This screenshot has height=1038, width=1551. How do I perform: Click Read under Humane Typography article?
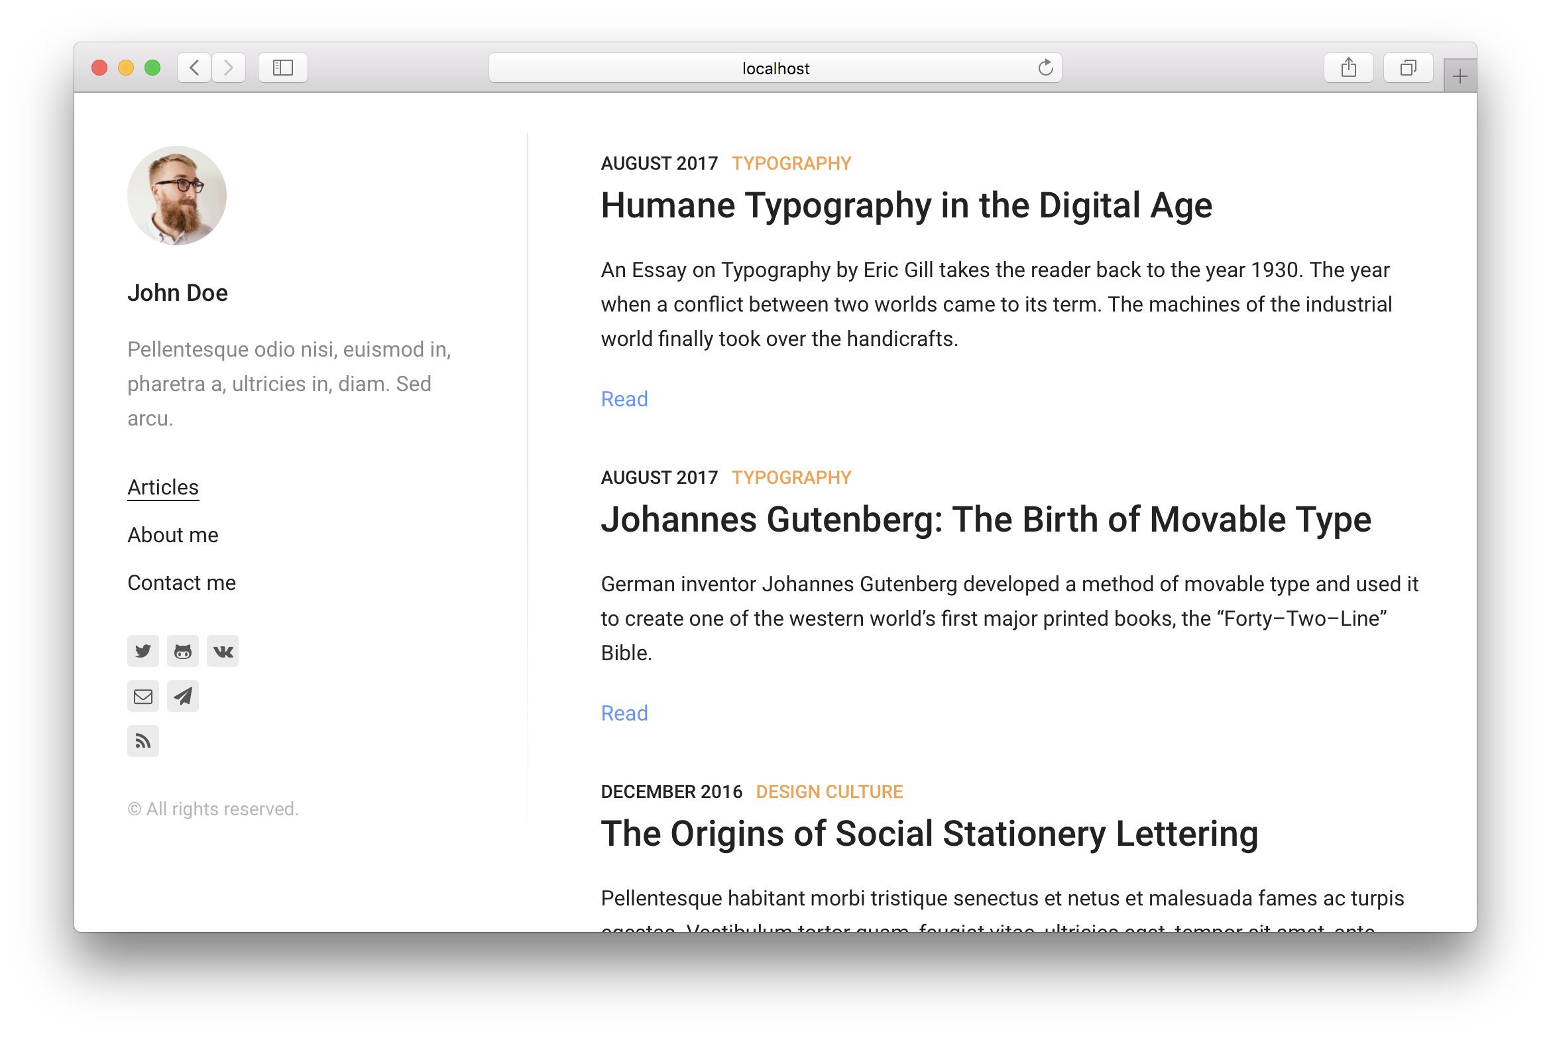click(x=624, y=399)
